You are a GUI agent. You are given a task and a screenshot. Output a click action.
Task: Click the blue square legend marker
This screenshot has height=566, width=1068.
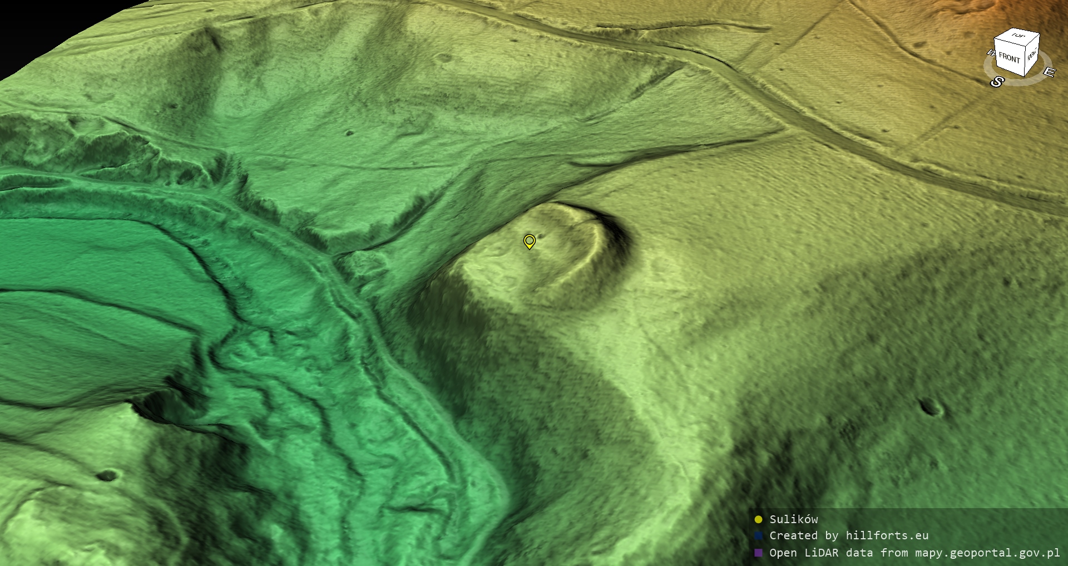pos(758,536)
